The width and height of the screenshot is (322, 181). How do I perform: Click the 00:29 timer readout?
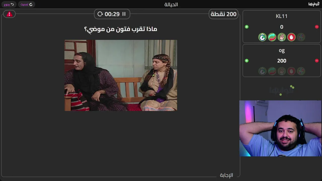112,14
